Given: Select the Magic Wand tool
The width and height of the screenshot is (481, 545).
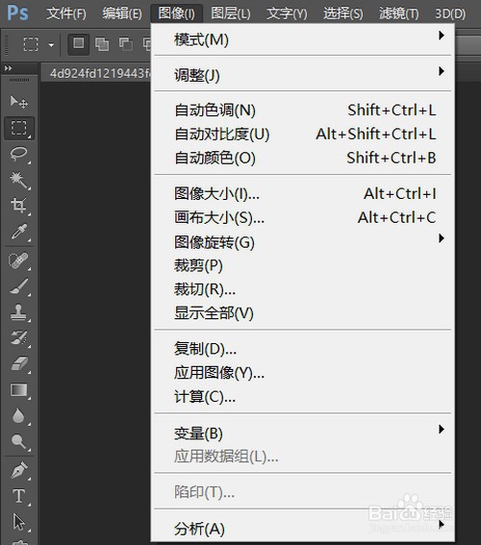Looking at the screenshot, I should point(19,180).
